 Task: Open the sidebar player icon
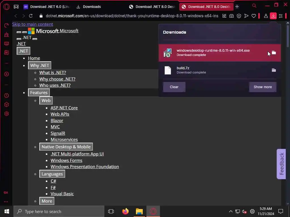[x=7, y=74]
